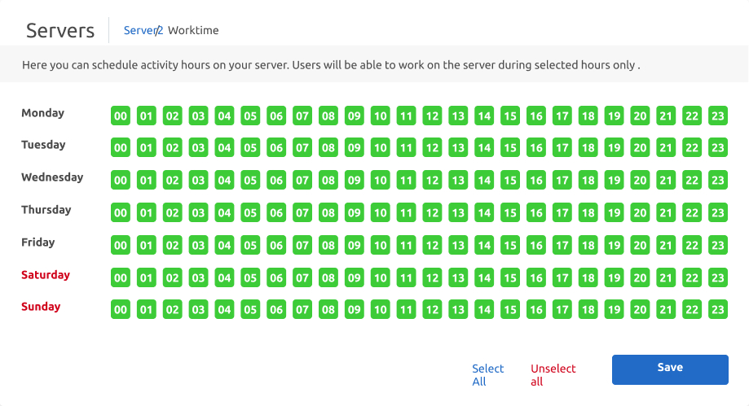Viewport: 749px width, 406px height.
Task: Click the Unselect all link
Action: (x=553, y=375)
